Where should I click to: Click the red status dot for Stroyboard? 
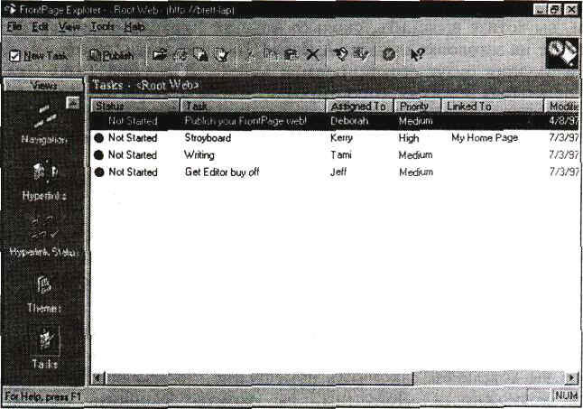(99, 138)
